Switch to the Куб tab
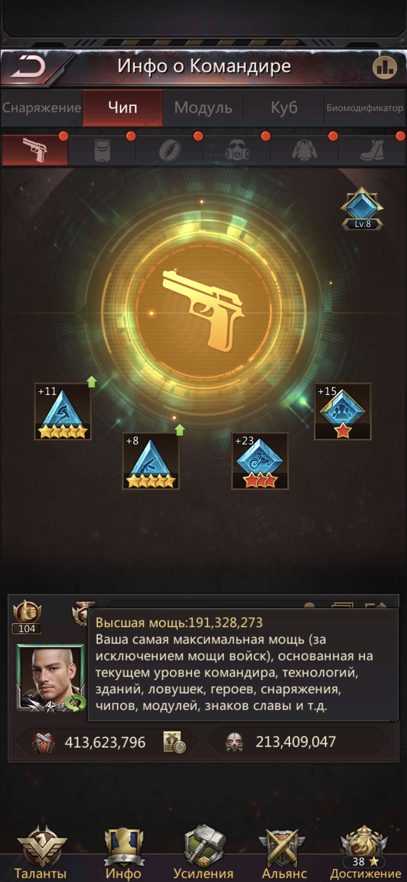This screenshot has width=407, height=882. 284,108
